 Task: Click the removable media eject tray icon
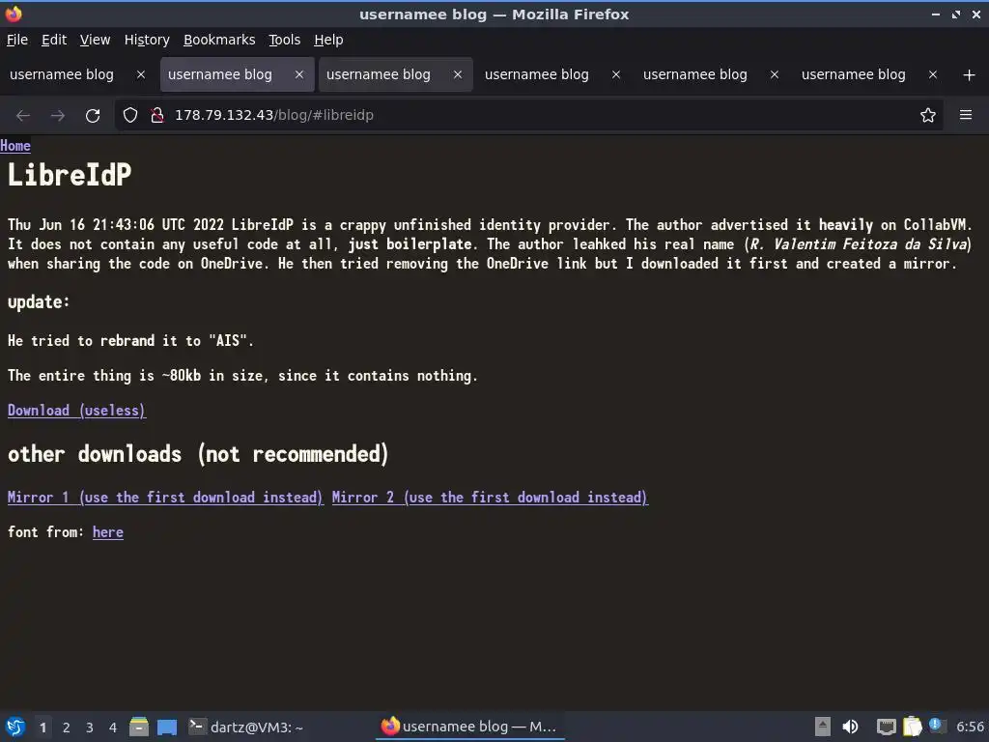(823, 727)
